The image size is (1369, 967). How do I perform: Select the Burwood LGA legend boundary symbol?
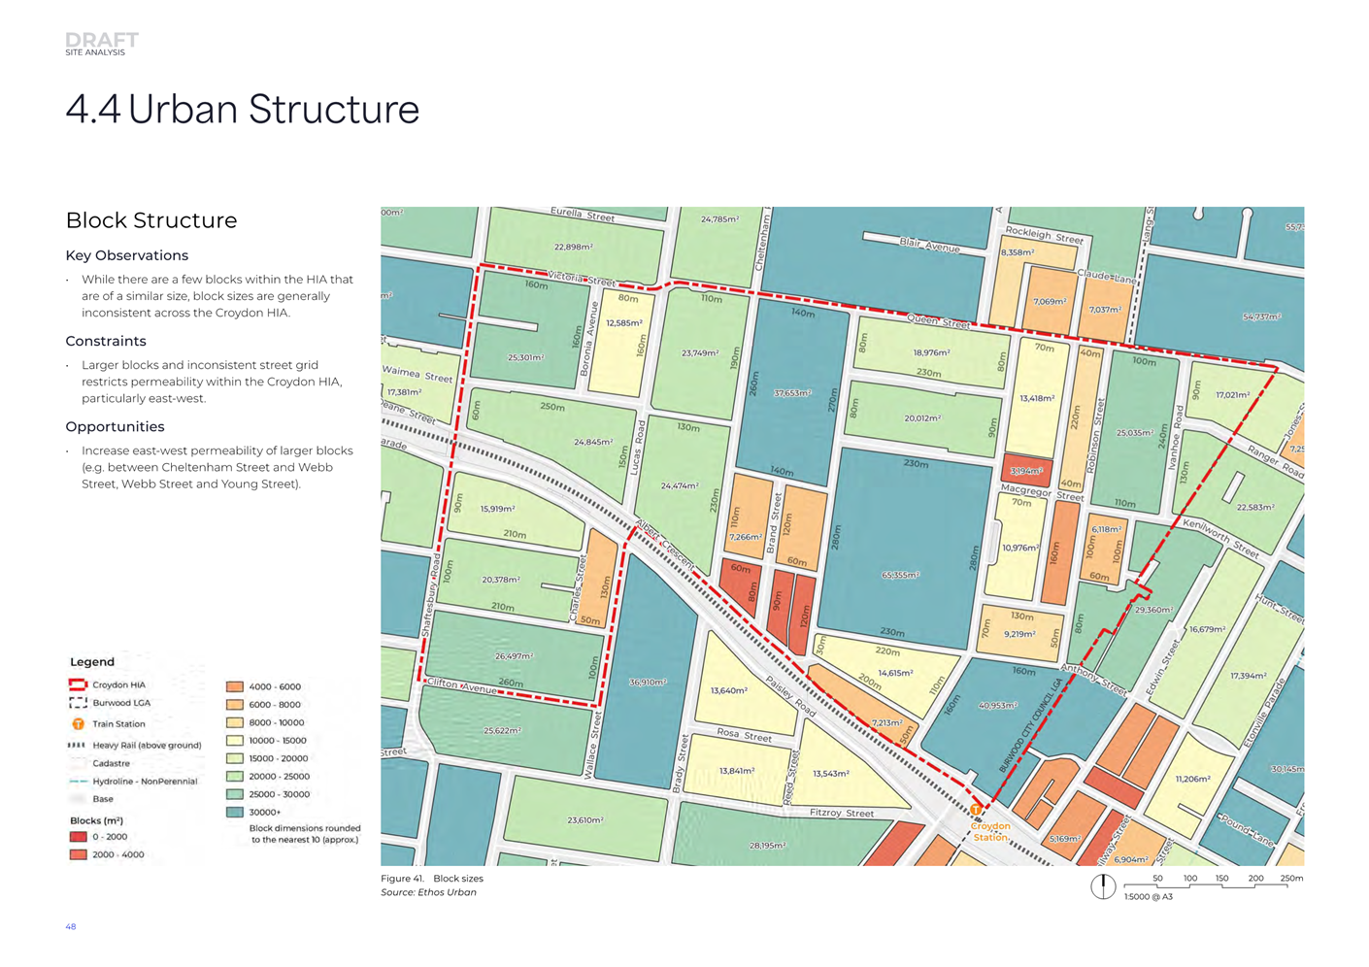tap(78, 703)
